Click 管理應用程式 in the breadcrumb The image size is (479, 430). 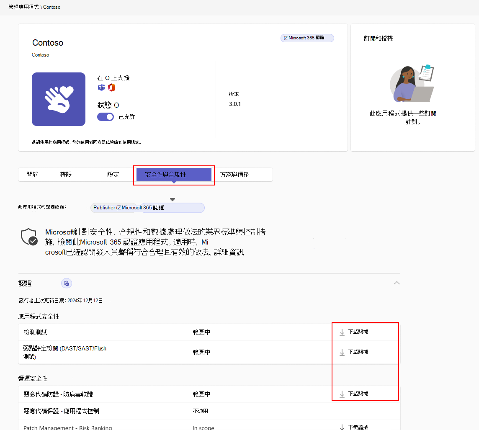(x=23, y=7)
